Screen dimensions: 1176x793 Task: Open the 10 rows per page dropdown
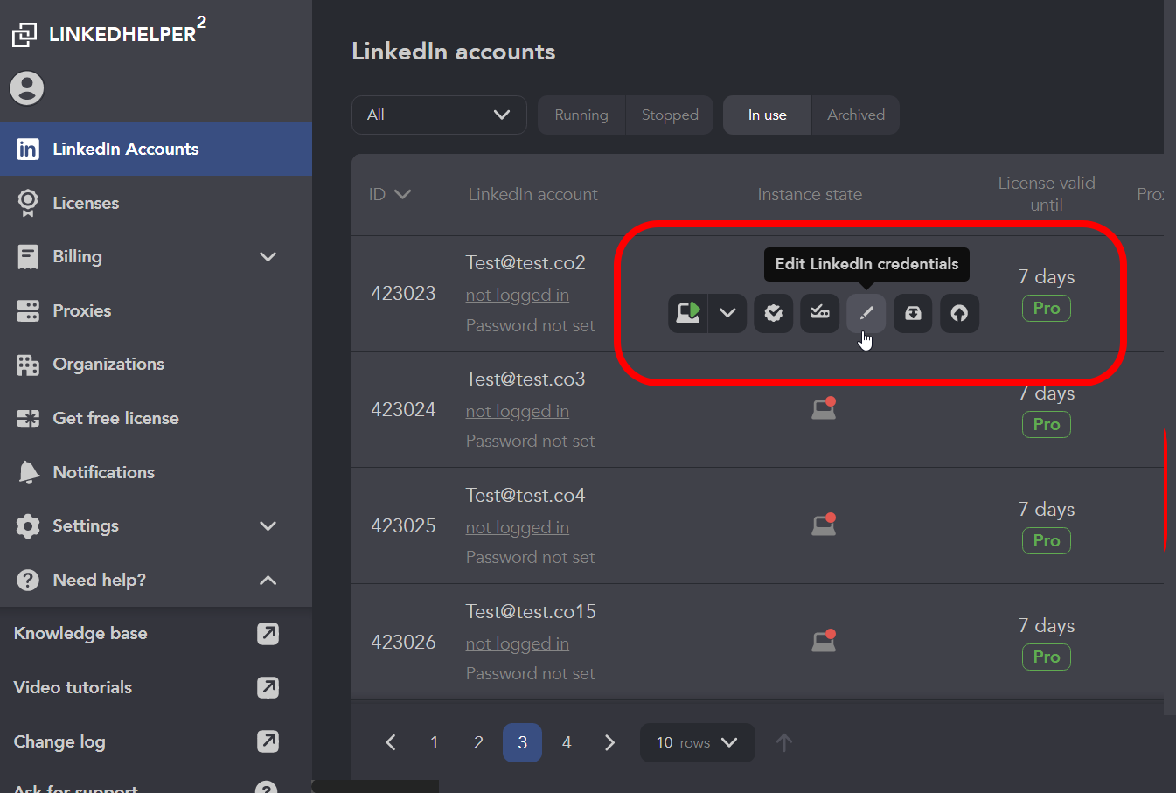[x=698, y=742]
